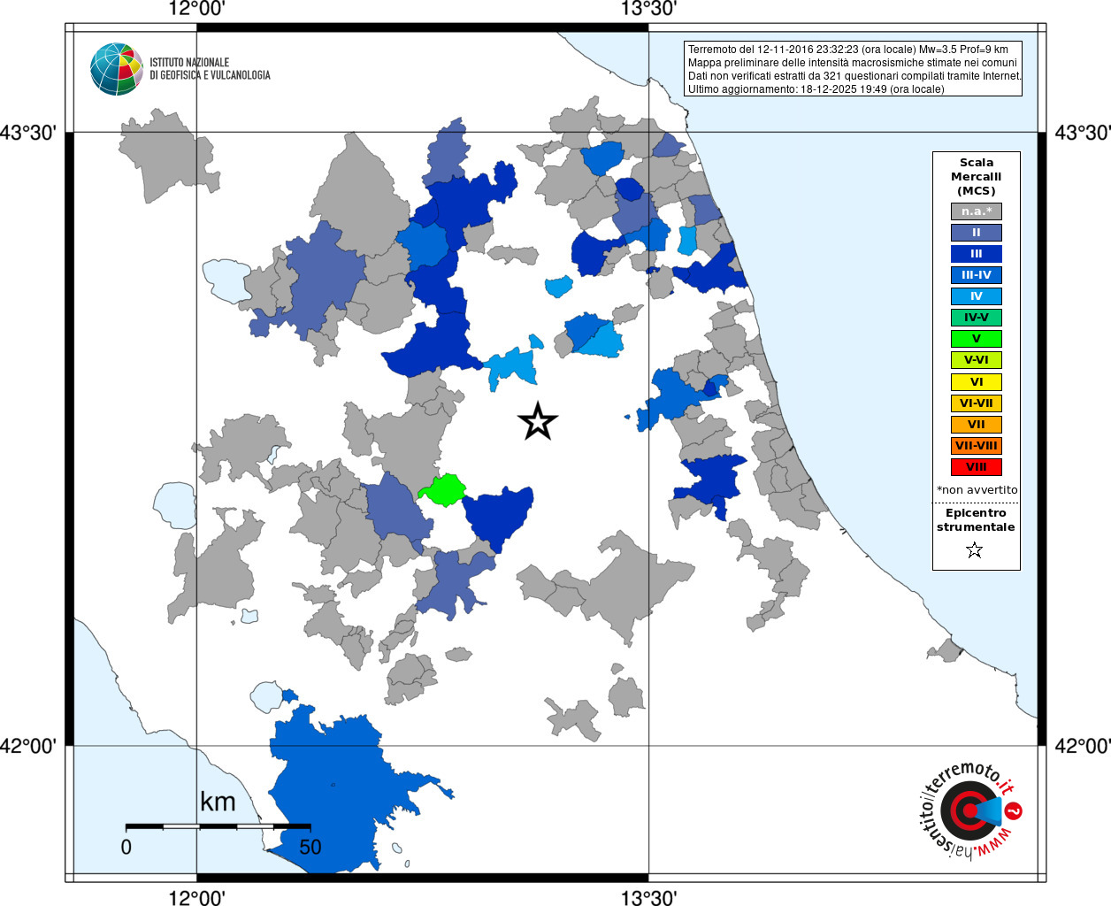Click the left 42°00' latitude label

pos(28,746)
